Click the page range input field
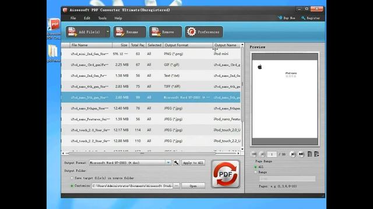 pos(287,179)
